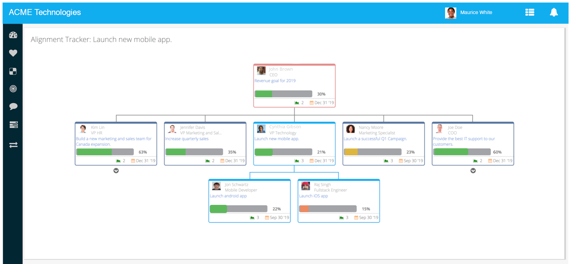Open the speech bubble feedback icon

pos(13,107)
